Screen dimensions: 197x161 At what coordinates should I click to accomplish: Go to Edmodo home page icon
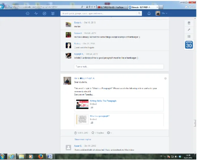[28, 13]
